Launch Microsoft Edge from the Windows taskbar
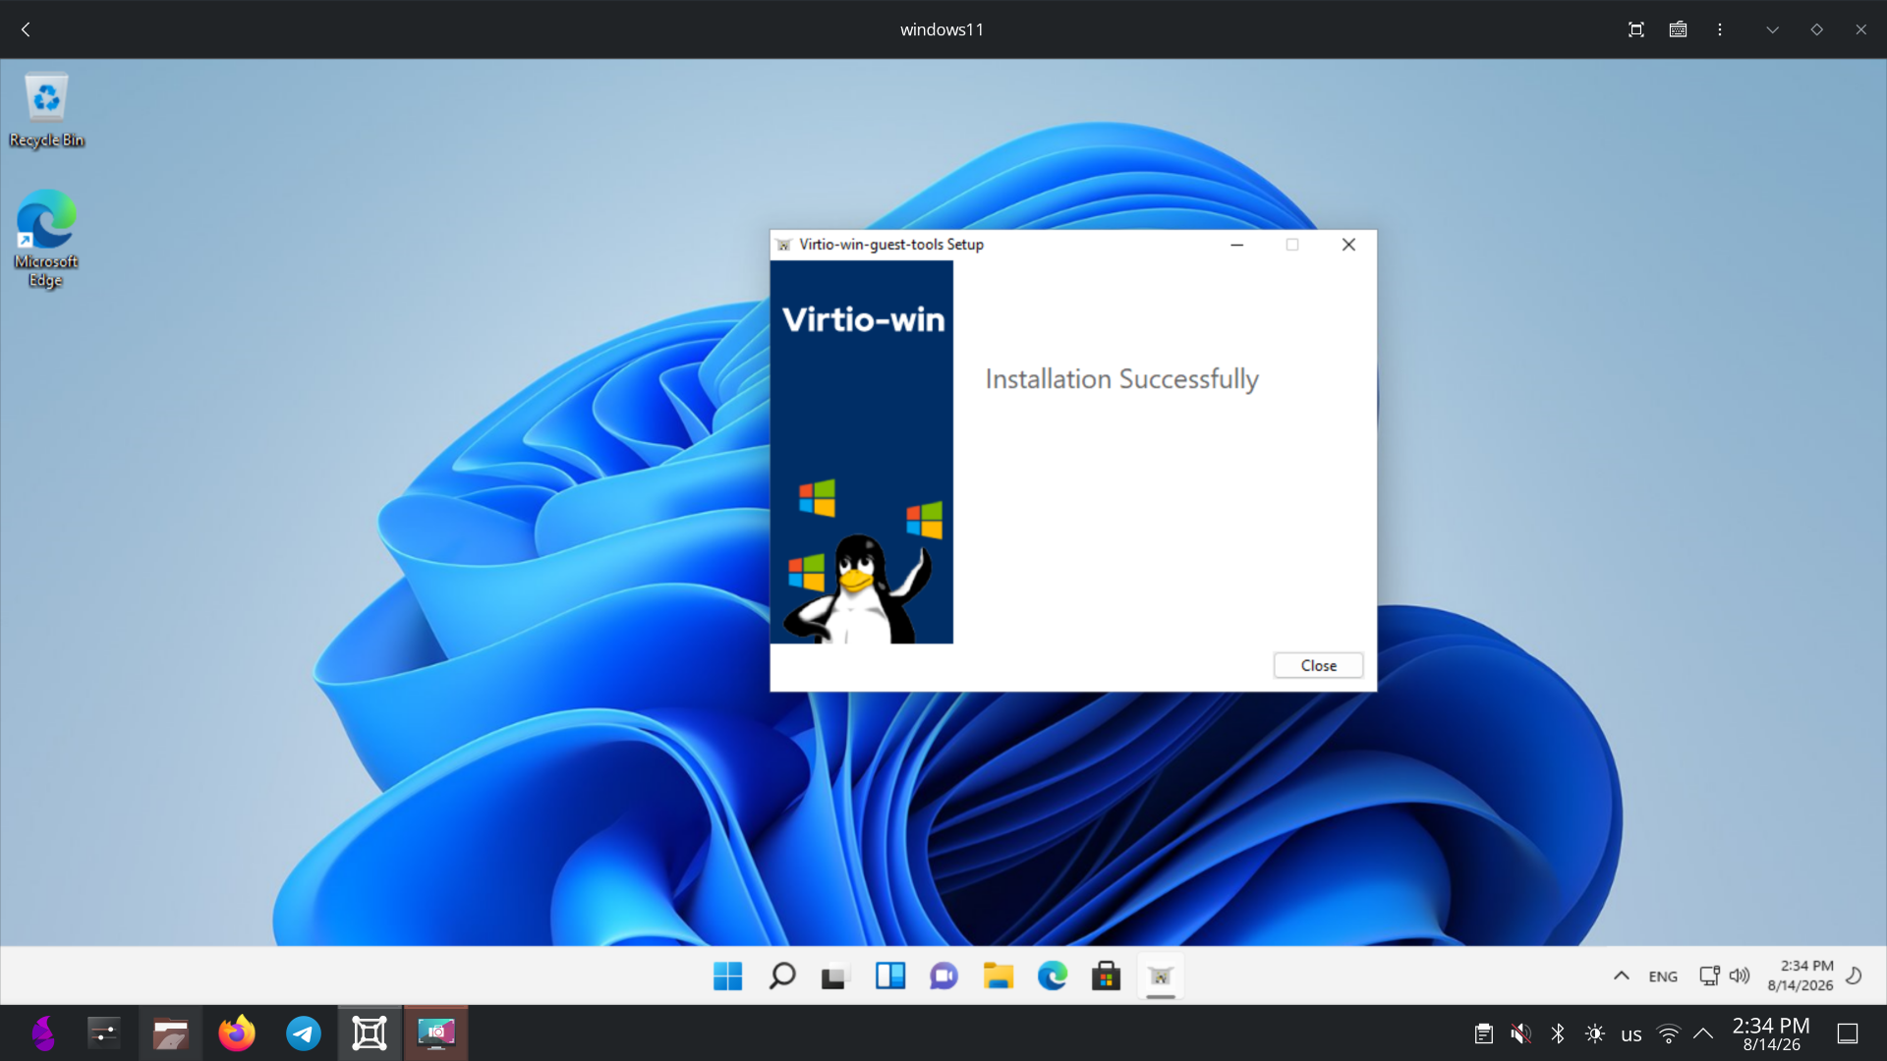Viewport: 1887px width, 1061px height. (x=1052, y=976)
